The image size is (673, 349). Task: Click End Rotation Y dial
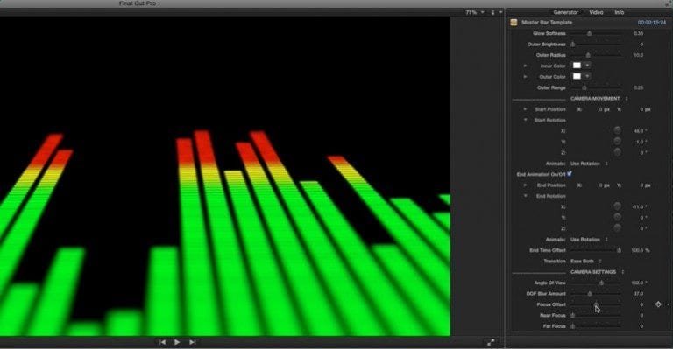point(617,218)
